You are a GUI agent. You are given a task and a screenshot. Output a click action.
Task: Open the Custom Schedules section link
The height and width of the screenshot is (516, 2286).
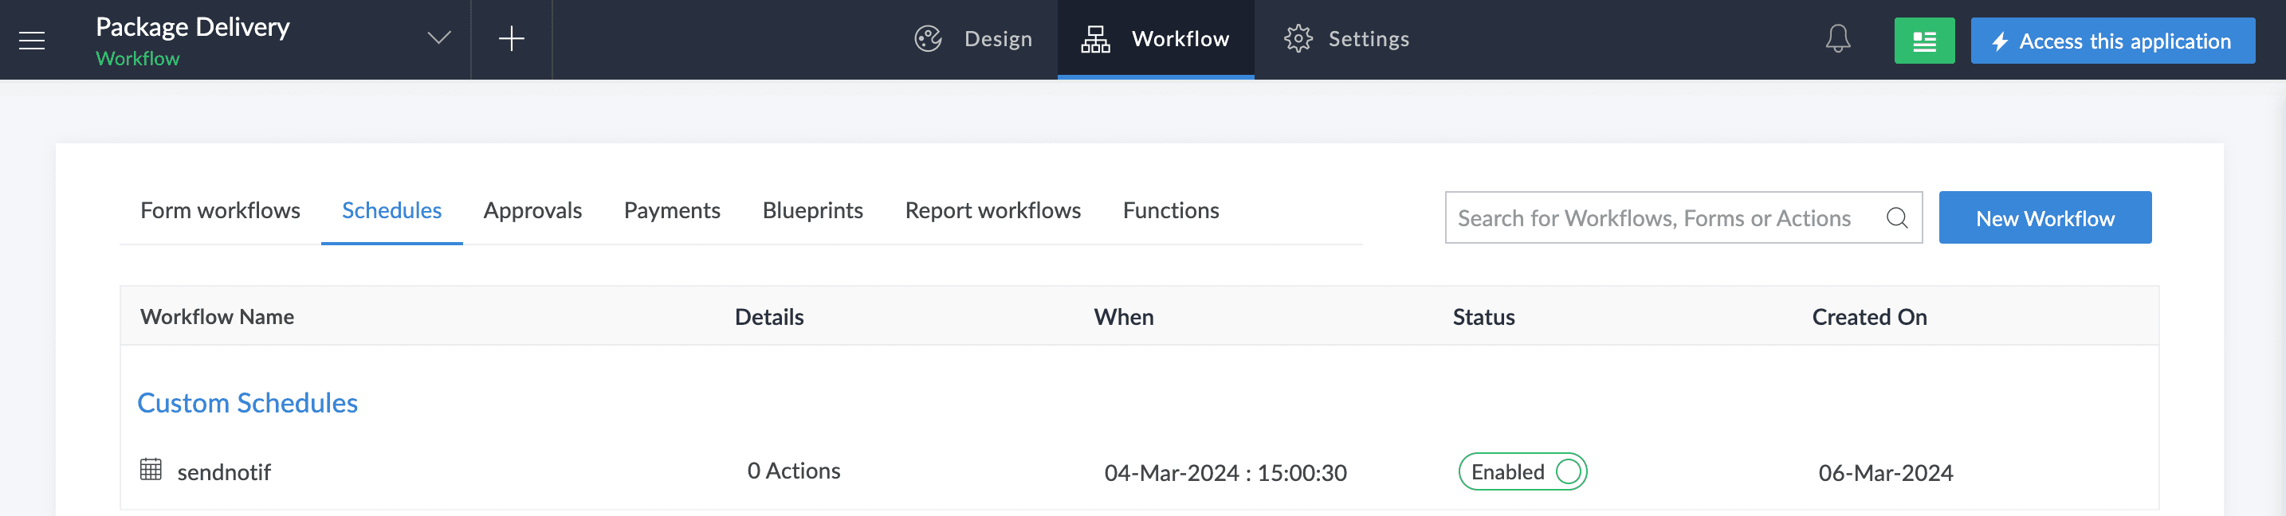[247, 402]
